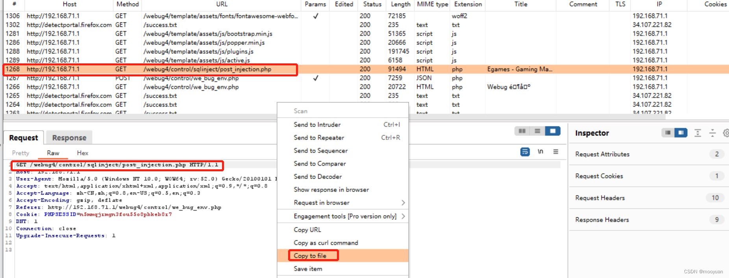Select Copy as curl command
The height and width of the screenshot is (278, 729).
point(343,243)
